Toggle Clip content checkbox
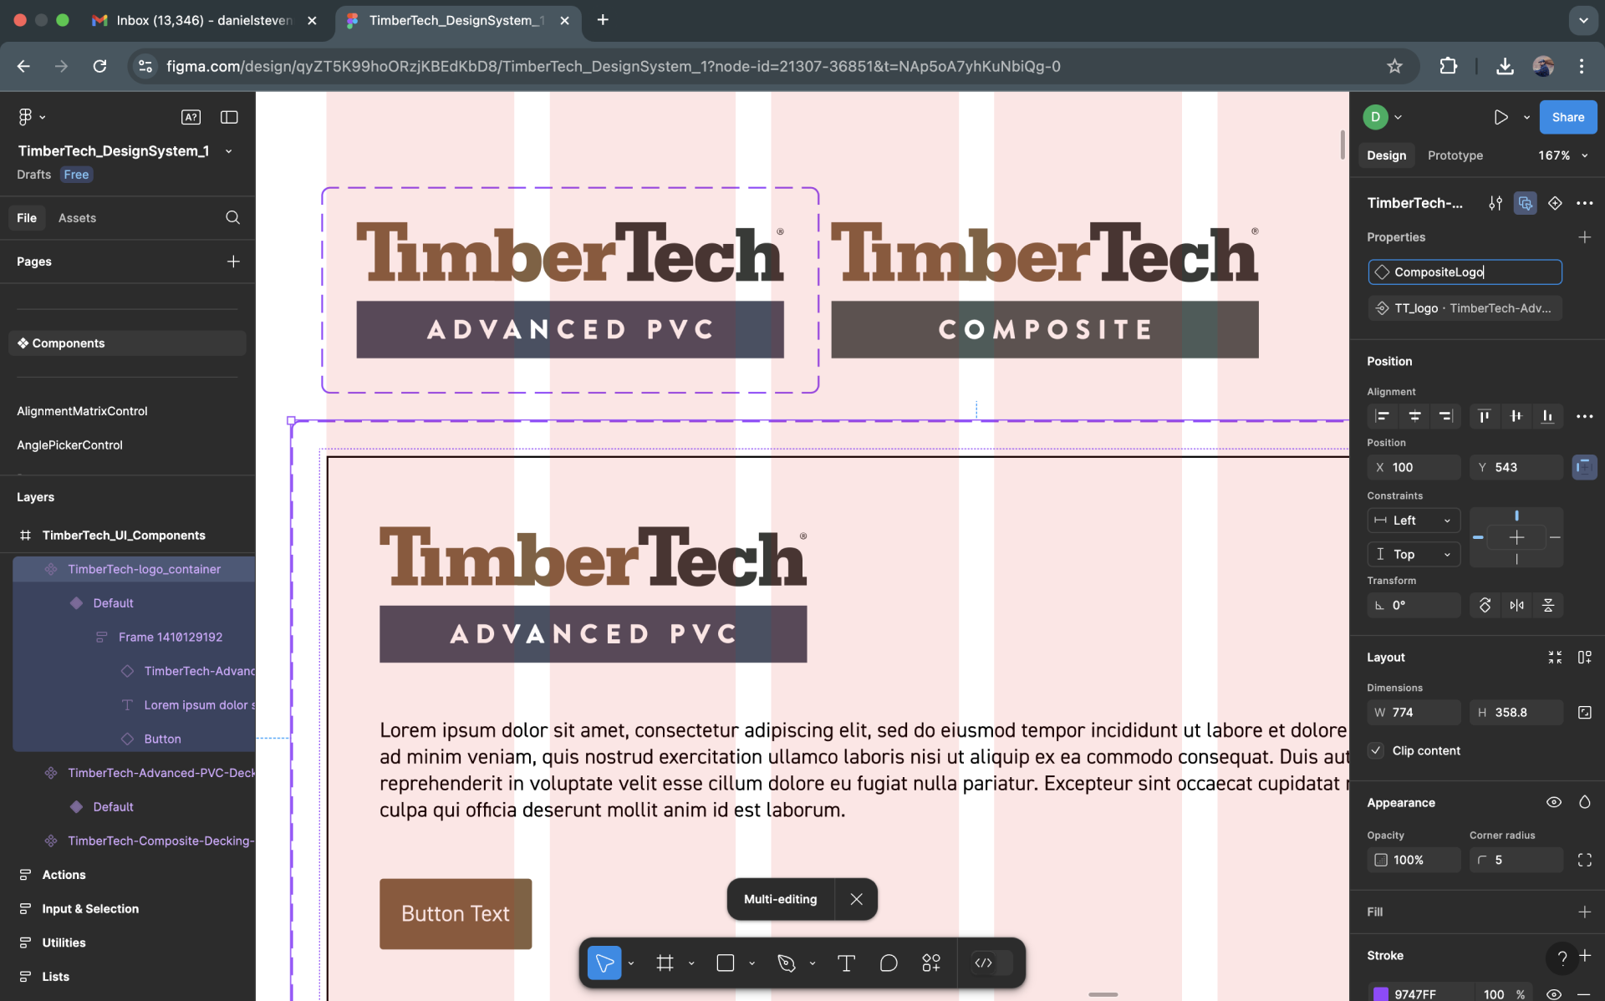 point(1376,750)
